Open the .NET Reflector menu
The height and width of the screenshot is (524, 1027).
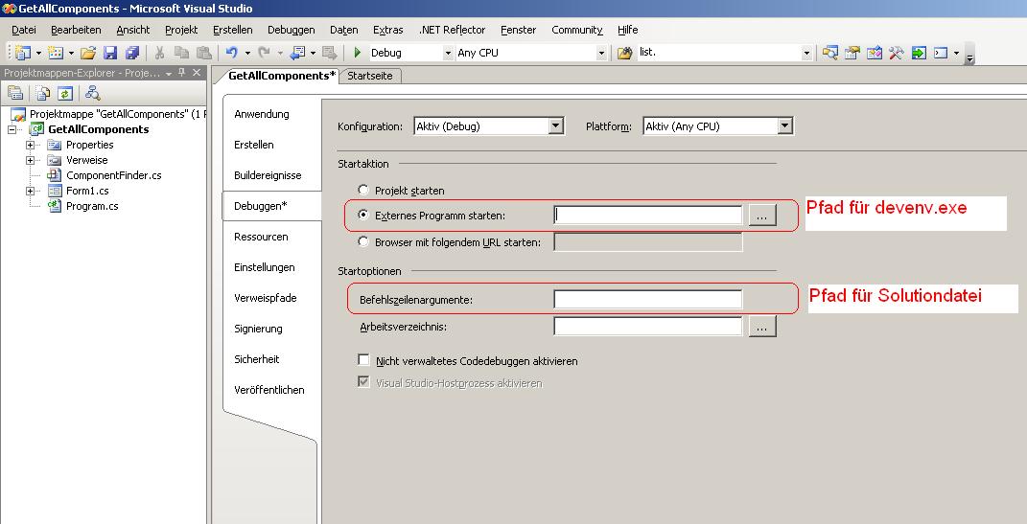click(x=452, y=30)
